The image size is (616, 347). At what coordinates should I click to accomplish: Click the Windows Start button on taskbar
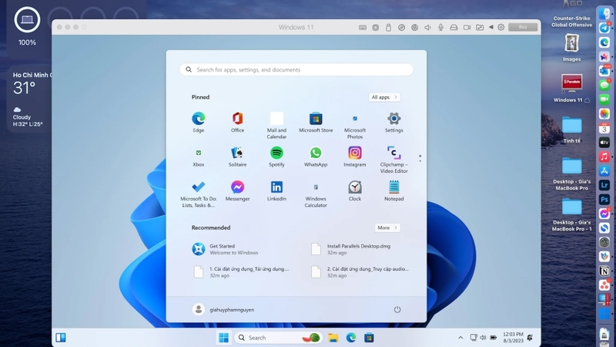pos(223,338)
